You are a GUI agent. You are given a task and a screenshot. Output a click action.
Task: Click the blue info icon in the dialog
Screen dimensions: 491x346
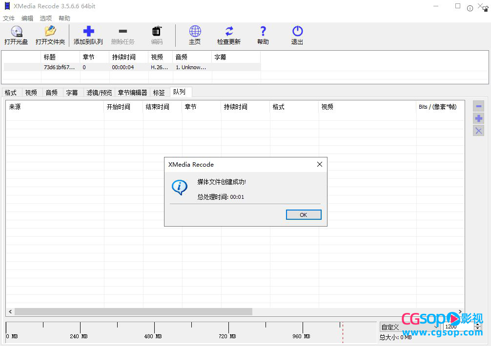point(180,187)
